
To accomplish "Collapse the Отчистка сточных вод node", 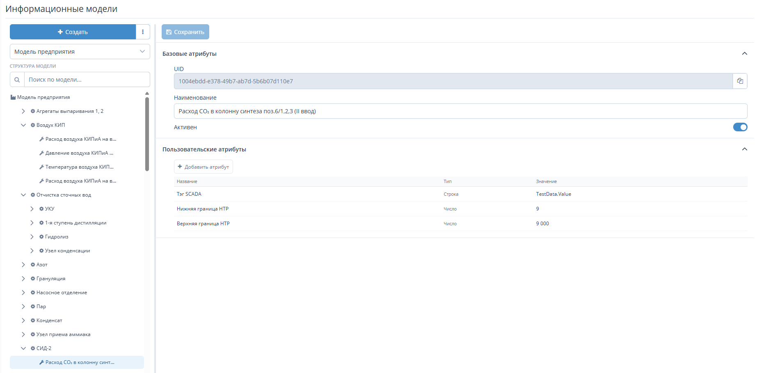I will pyautogui.click(x=23, y=195).
